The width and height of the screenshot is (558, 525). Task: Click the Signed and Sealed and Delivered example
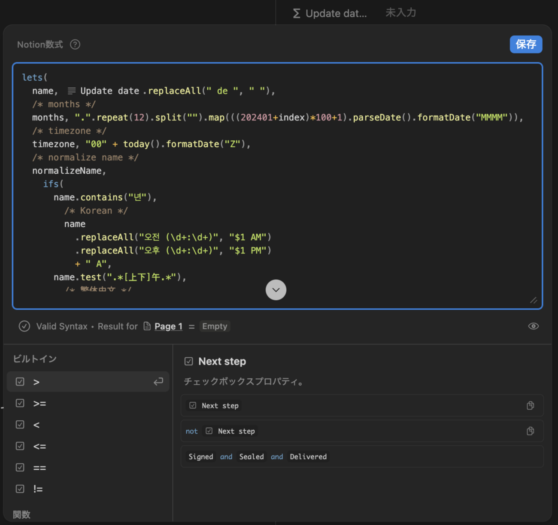coord(362,456)
